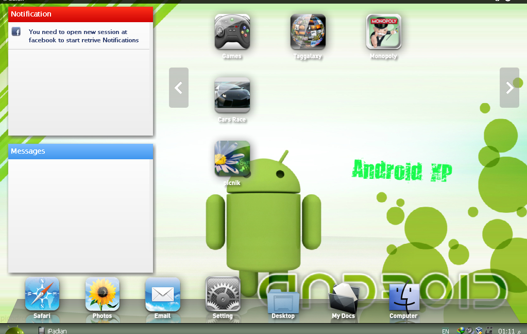The image size is (527, 334).
Task: Click the Notification panel red header
Action: tap(81, 14)
